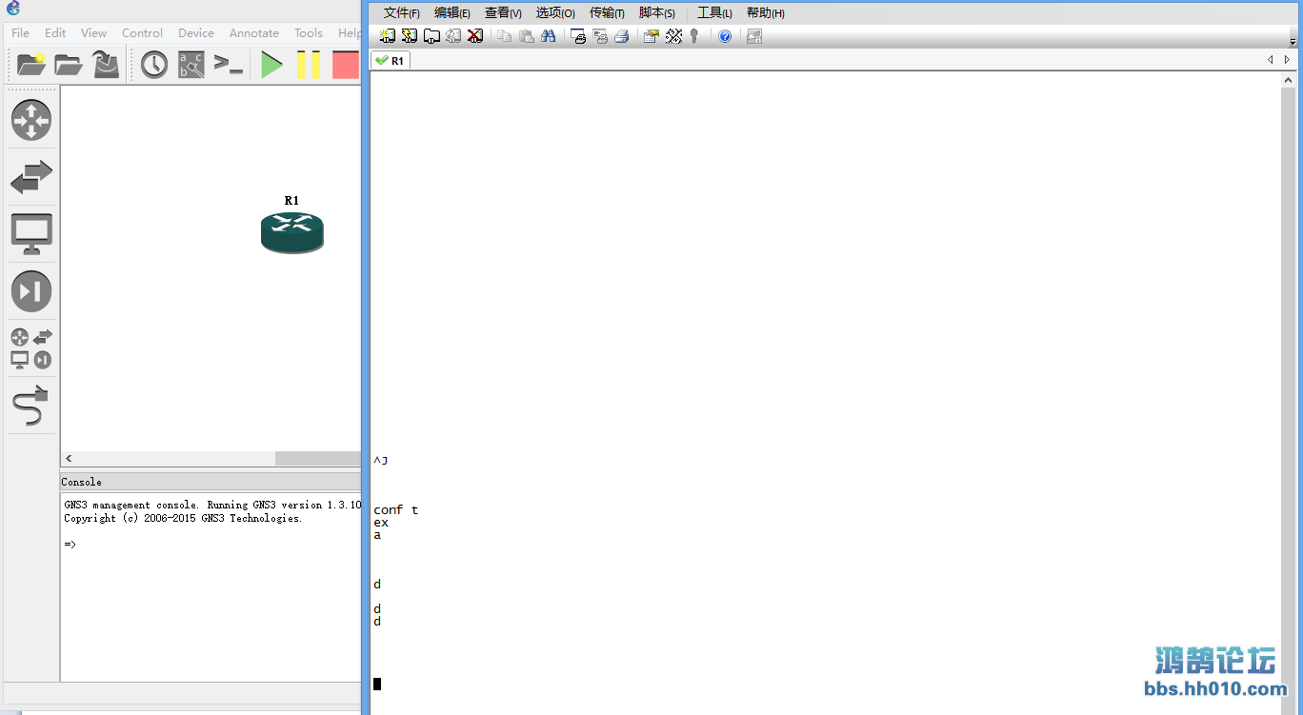The width and height of the screenshot is (1303, 715).
Task: Open GNS3 File menu
Action: pyautogui.click(x=20, y=32)
